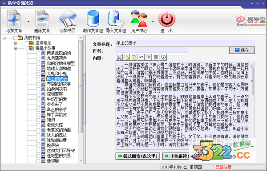Image resolution: width=267 pixels, height=171 pixels.
Task: Click the 线式阅读(点这里) button
Action: (138, 156)
